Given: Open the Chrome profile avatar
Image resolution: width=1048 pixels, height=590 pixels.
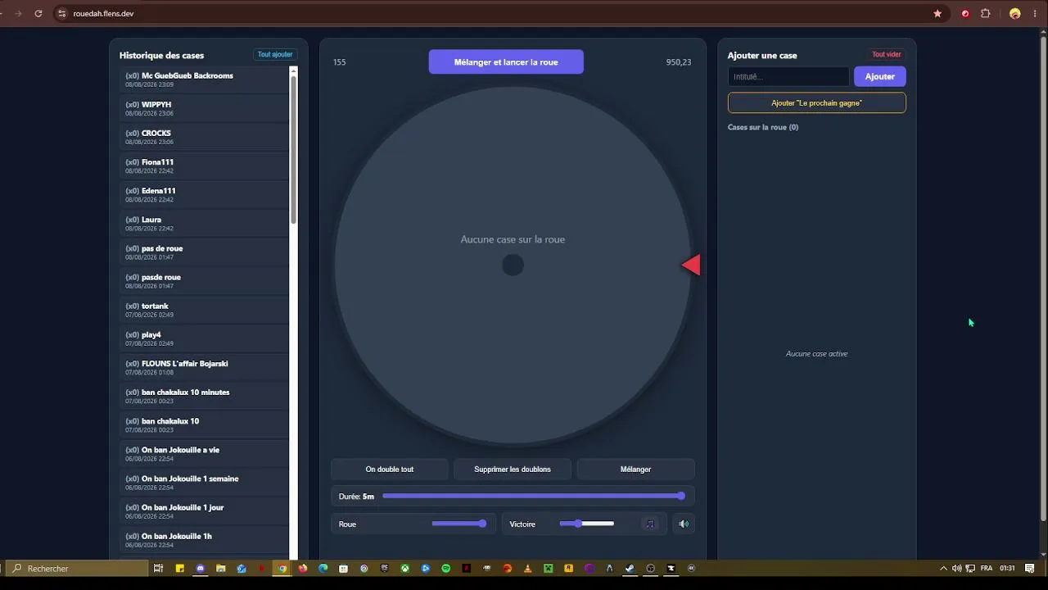Looking at the screenshot, I should pyautogui.click(x=1015, y=14).
